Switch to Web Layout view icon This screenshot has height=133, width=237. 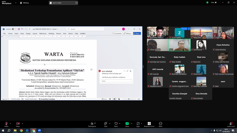click(119, 99)
